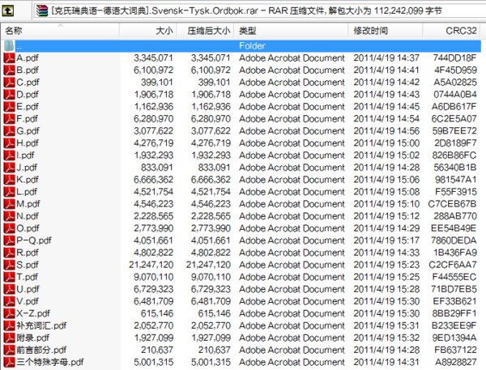Select the file name S.pdf
This screenshot has width=486, height=370.
coord(28,265)
